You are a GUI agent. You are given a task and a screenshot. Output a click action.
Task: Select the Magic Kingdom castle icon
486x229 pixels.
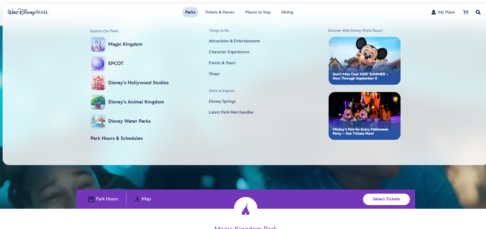coord(98,44)
